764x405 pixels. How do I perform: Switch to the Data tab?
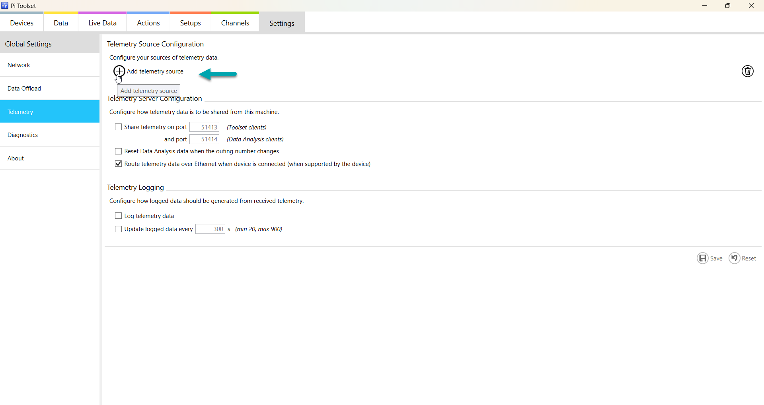pyautogui.click(x=61, y=23)
